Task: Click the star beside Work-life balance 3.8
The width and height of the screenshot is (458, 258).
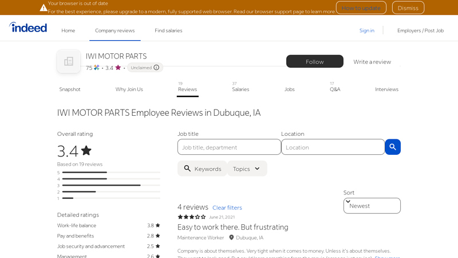Action: pyautogui.click(x=158, y=225)
